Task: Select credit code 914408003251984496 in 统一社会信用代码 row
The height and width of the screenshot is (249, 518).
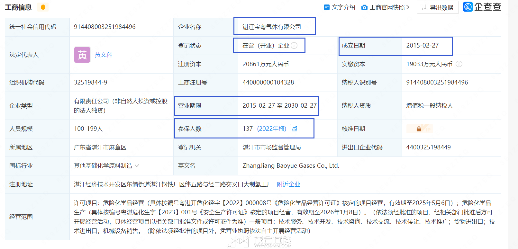Action: click(x=105, y=27)
